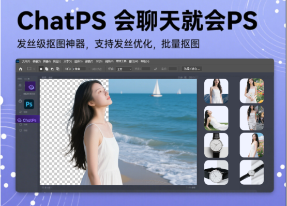This screenshot has height=206, width=287.
Task: Open the 选择(S) menu
Action: click(x=78, y=62)
